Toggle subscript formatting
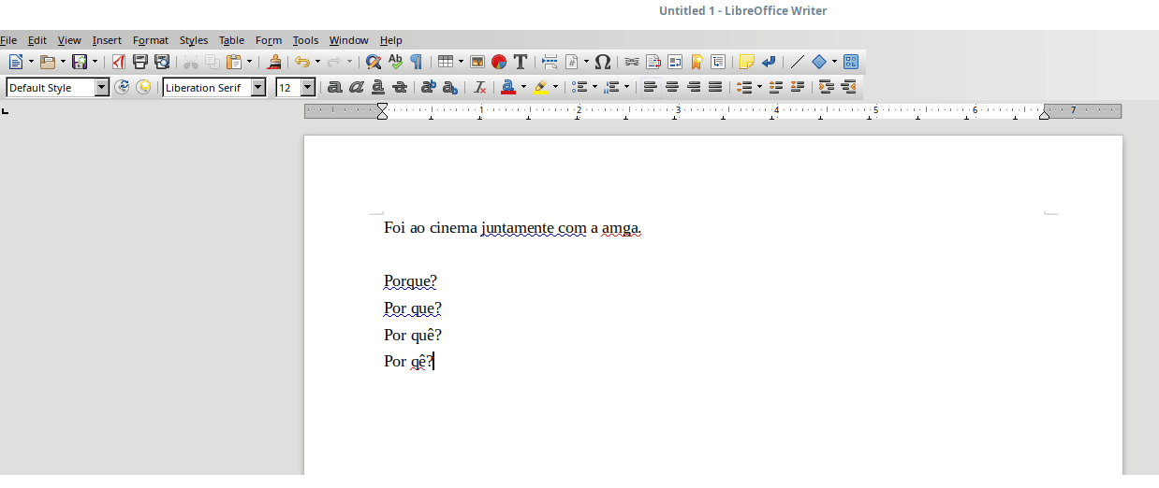 (x=450, y=87)
